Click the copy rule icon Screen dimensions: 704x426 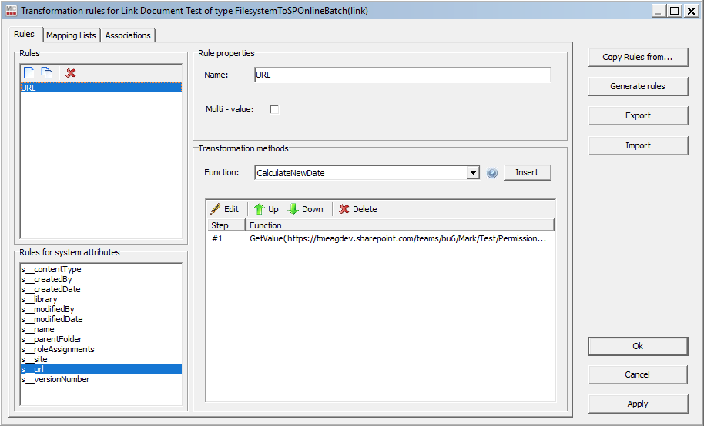47,73
